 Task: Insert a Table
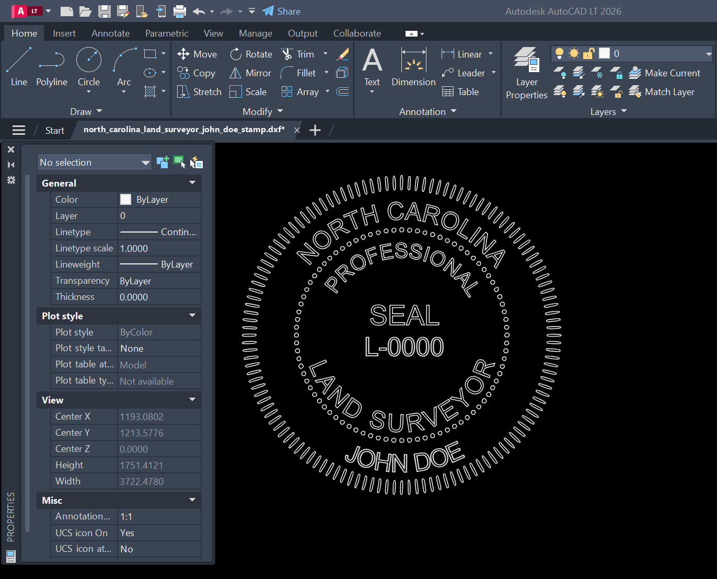click(460, 91)
